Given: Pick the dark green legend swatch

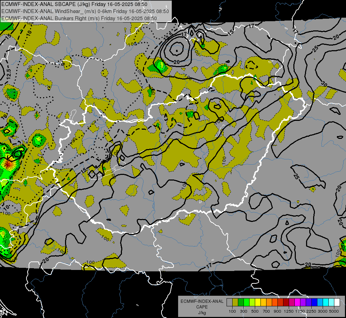Looking at the screenshot, I should coord(241,302).
